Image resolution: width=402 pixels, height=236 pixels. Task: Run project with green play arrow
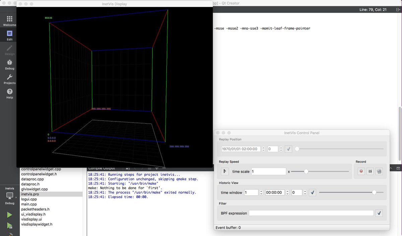(x=9, y=215)
